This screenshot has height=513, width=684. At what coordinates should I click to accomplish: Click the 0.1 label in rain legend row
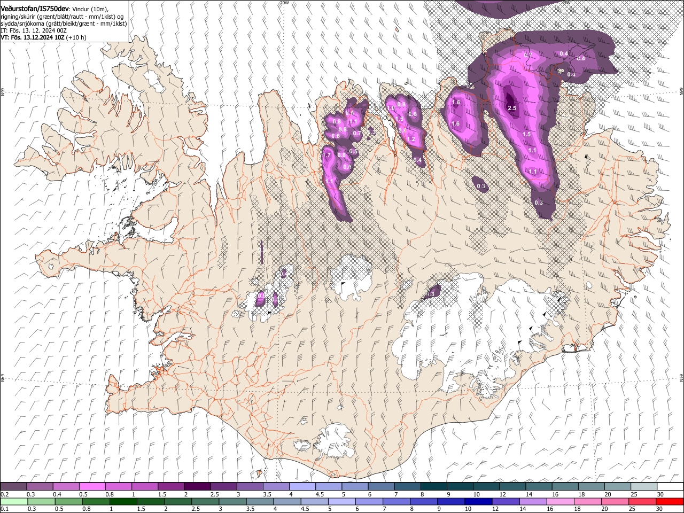pos(4,509)
